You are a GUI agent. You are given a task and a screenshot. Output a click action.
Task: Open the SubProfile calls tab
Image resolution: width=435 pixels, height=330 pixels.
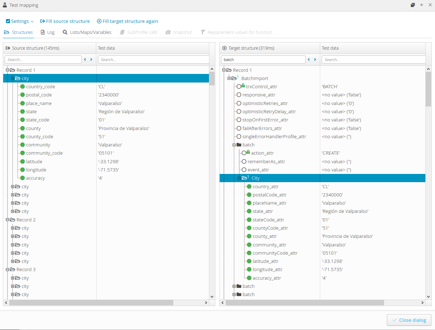pyautogui.click(x=139, y=32)
